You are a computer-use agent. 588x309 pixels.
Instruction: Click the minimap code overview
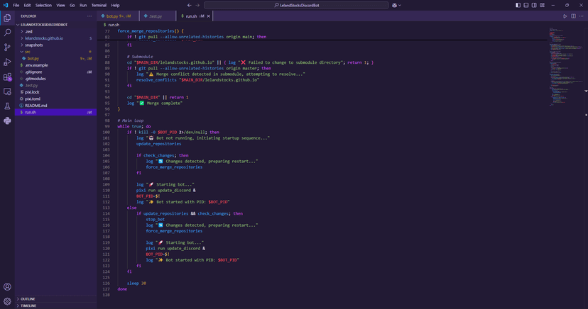point(565,64)
